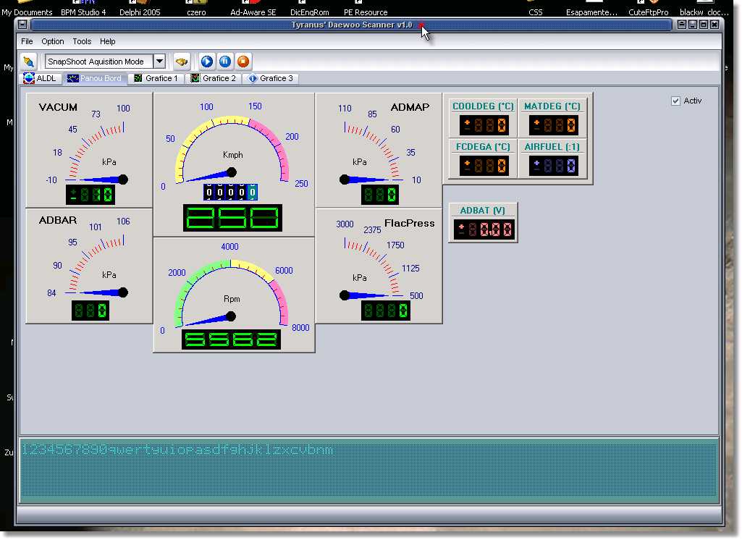This screenshot has width=742, height=540.
Task: Click the FCDEGA (°C) display
Action: click(x=484, y=166)
